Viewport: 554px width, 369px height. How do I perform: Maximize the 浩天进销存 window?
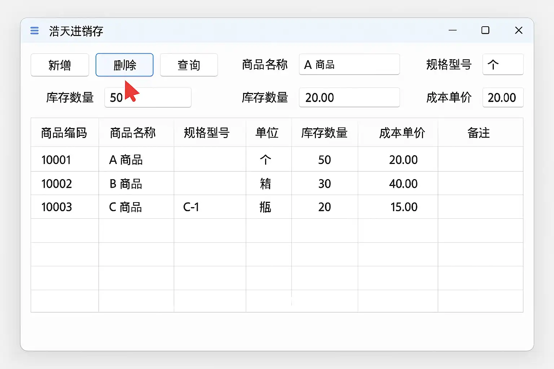(485, 30)
